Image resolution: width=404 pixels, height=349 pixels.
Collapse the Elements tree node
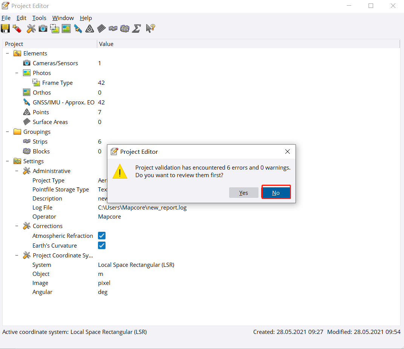(x=8, y=54)
